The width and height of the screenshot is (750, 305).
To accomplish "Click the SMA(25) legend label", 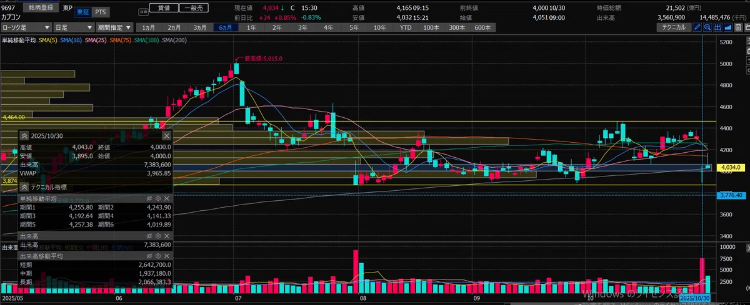I will pyautogui.click(x=96, y=41).
